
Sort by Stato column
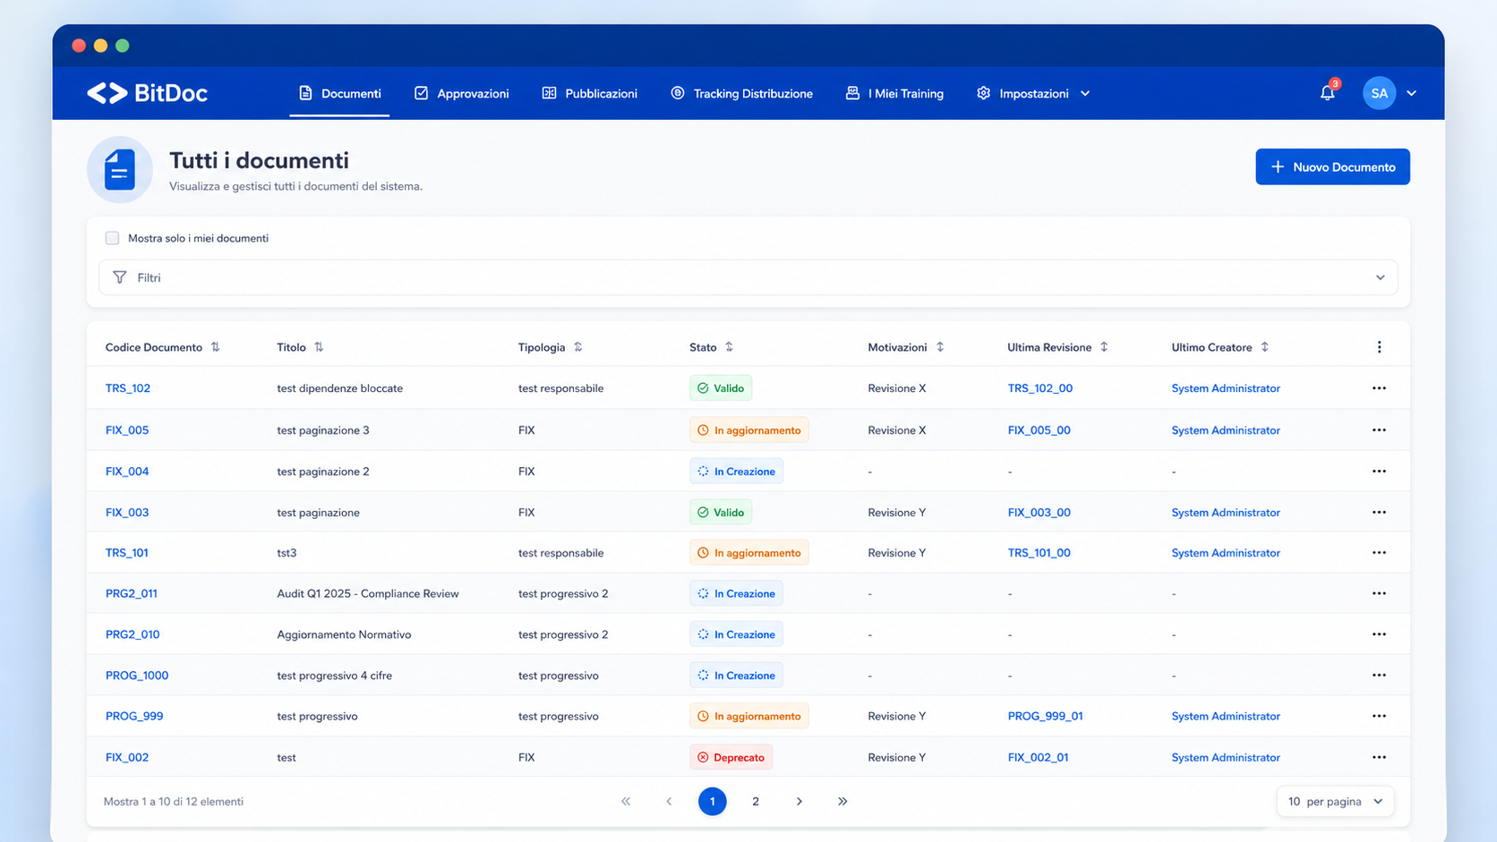pyautogui.click(x=729, y=347)
